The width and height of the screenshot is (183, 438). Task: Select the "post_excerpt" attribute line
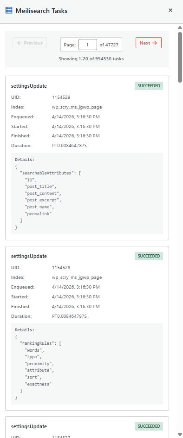(x=43, y=200)
